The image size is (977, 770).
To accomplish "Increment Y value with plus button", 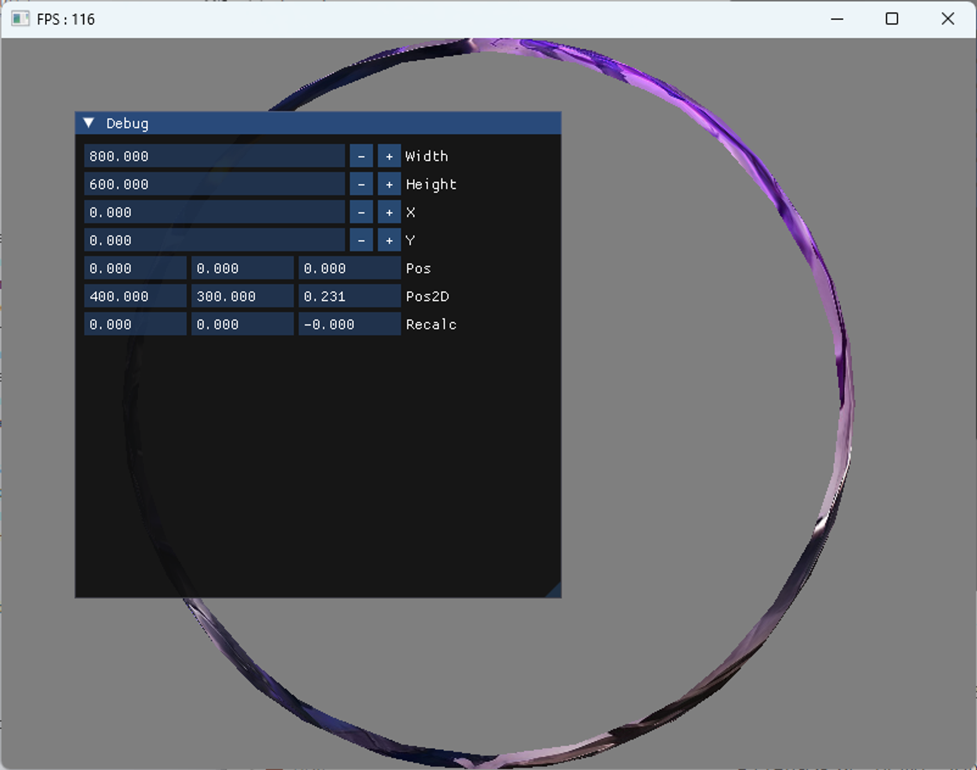I will point(389,240).
